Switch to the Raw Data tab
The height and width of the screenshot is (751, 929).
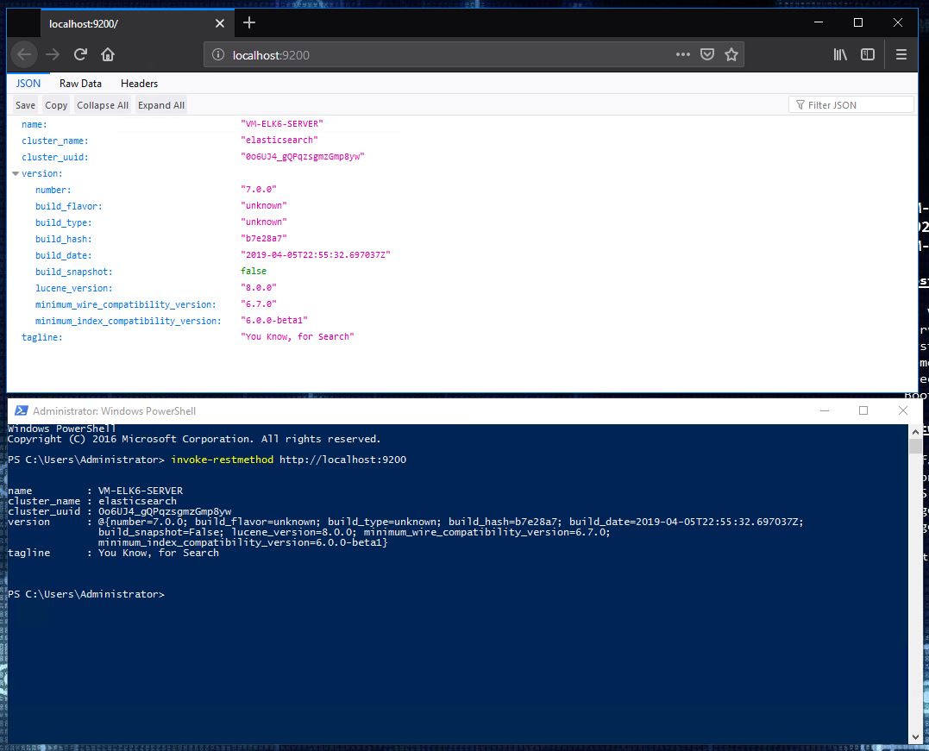point(80,84)
